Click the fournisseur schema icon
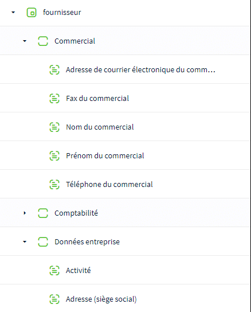 [32, 13]
